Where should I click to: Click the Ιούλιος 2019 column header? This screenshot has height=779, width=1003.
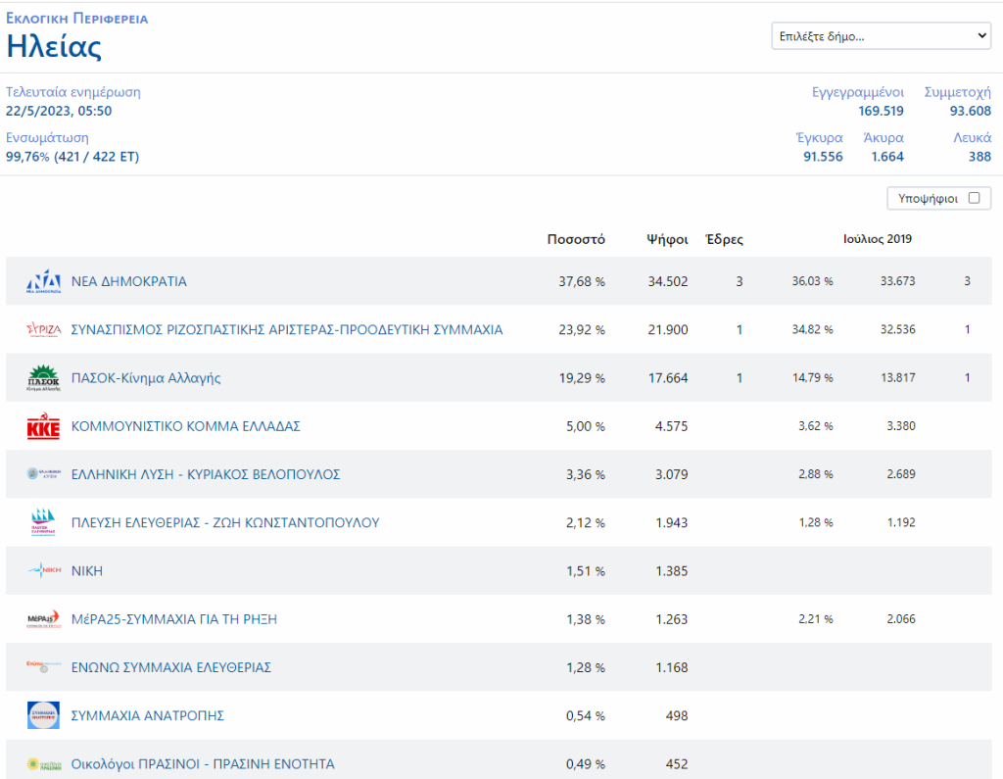pyautogui.click(x=878, y=240)
